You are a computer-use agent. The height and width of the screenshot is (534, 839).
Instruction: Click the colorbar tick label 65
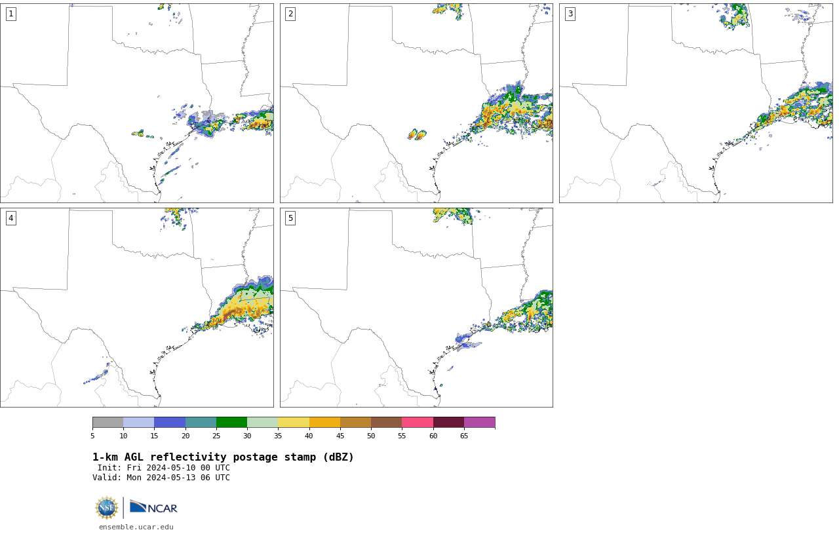point(464,436)
